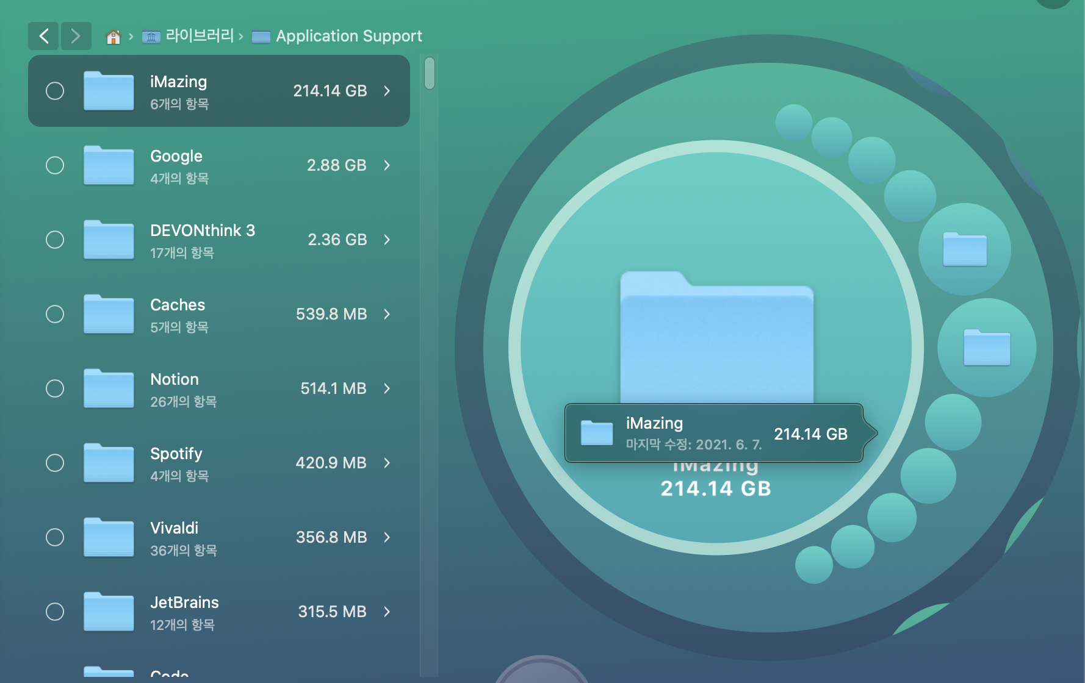Select the Google folder radio circle
The height and width of the screenshot is (683, 1085).
(x=55, y=165)
